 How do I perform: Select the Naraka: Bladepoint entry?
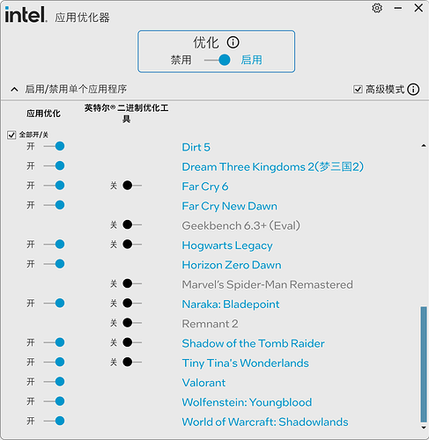[231, 304]
